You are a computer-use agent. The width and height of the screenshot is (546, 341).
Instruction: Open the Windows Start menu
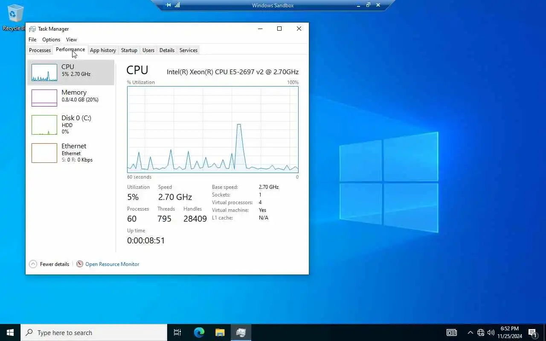[10, 332]
